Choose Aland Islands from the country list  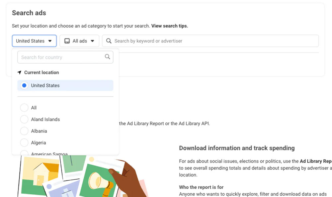(45, 119)
